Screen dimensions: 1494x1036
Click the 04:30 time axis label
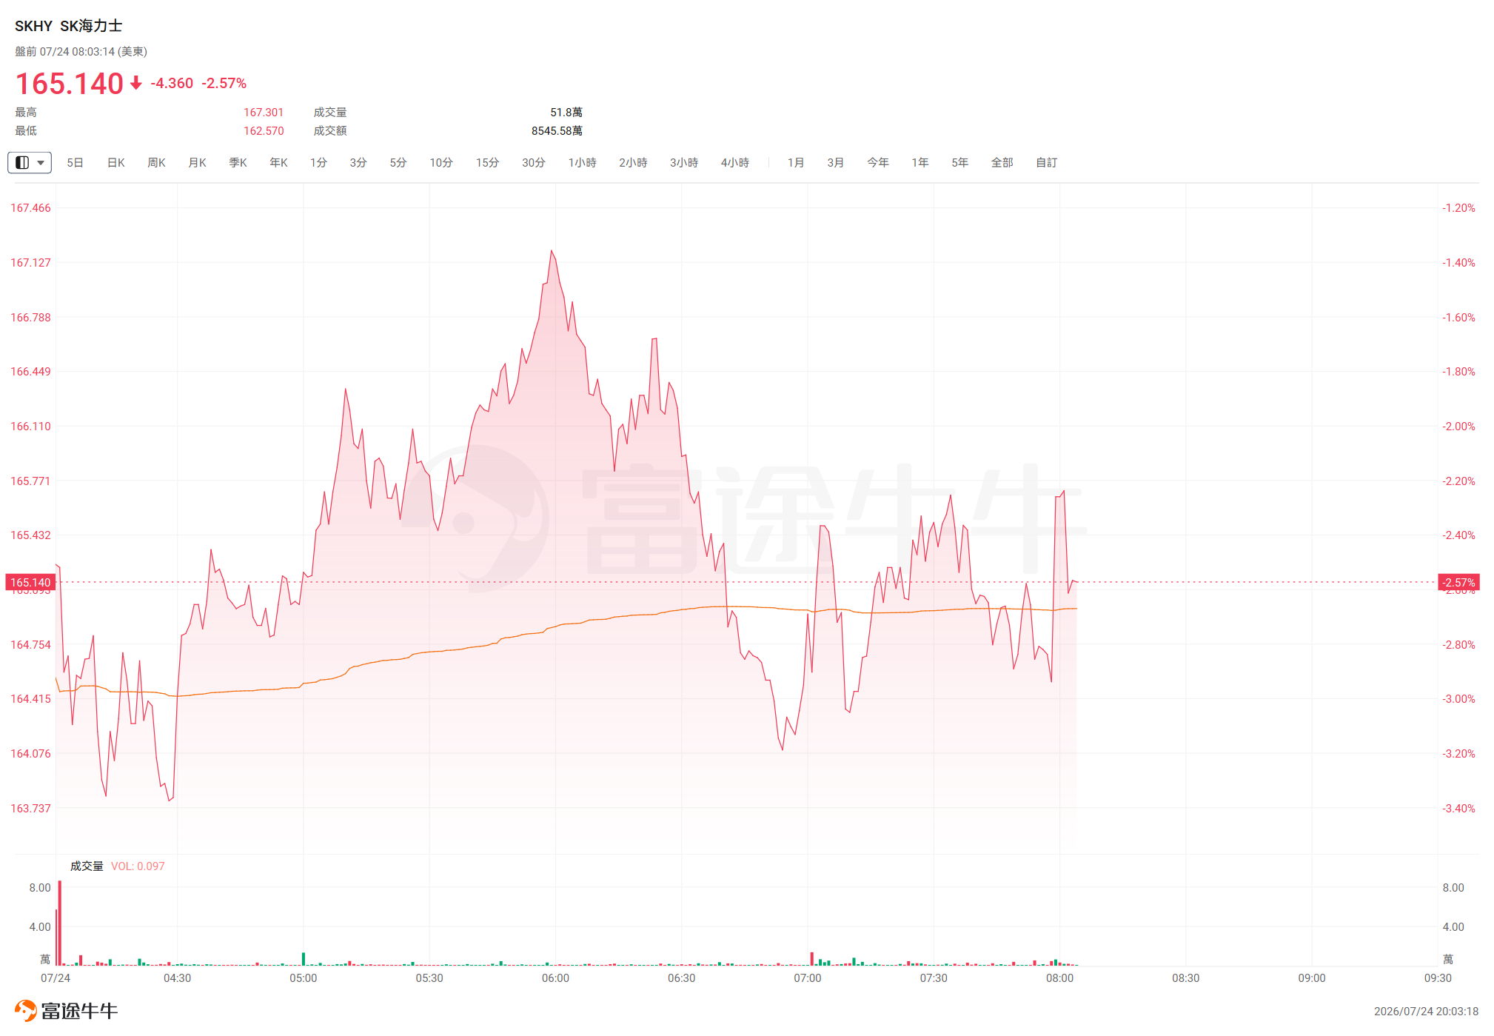click(x=177, y=978)
